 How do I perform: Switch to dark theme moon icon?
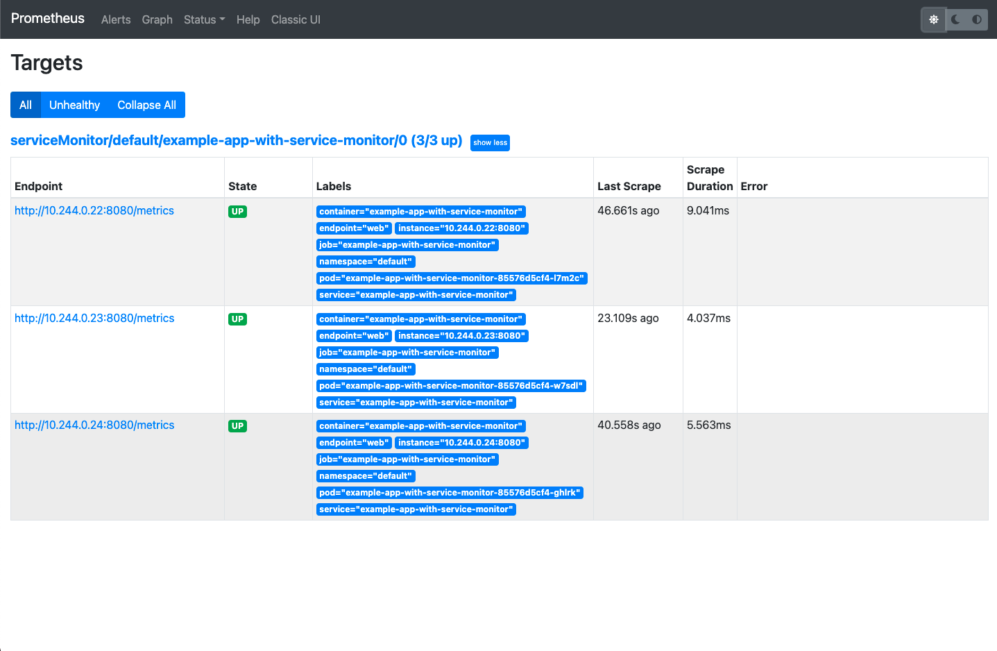tap(956, 19)
